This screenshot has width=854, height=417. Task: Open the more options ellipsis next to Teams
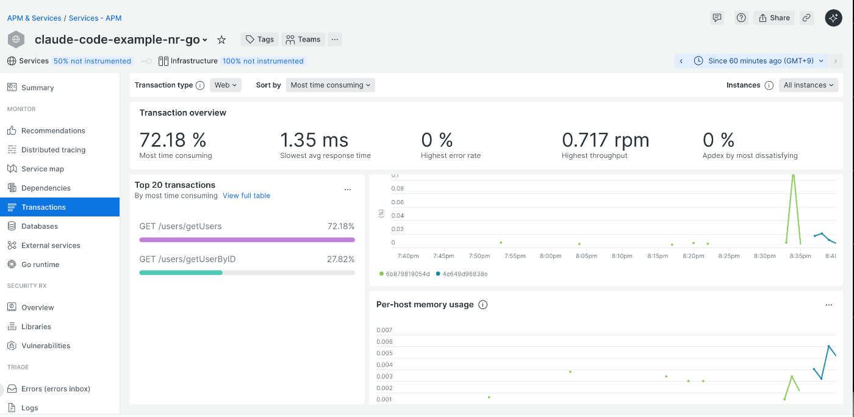click(x=335, y=40)
